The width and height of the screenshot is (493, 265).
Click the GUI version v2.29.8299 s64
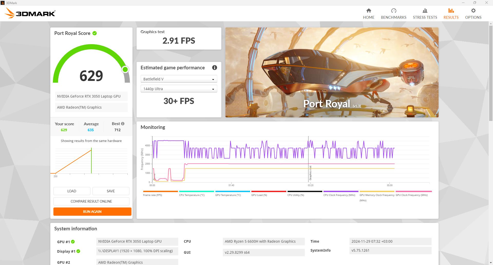[x=264, y=252]
